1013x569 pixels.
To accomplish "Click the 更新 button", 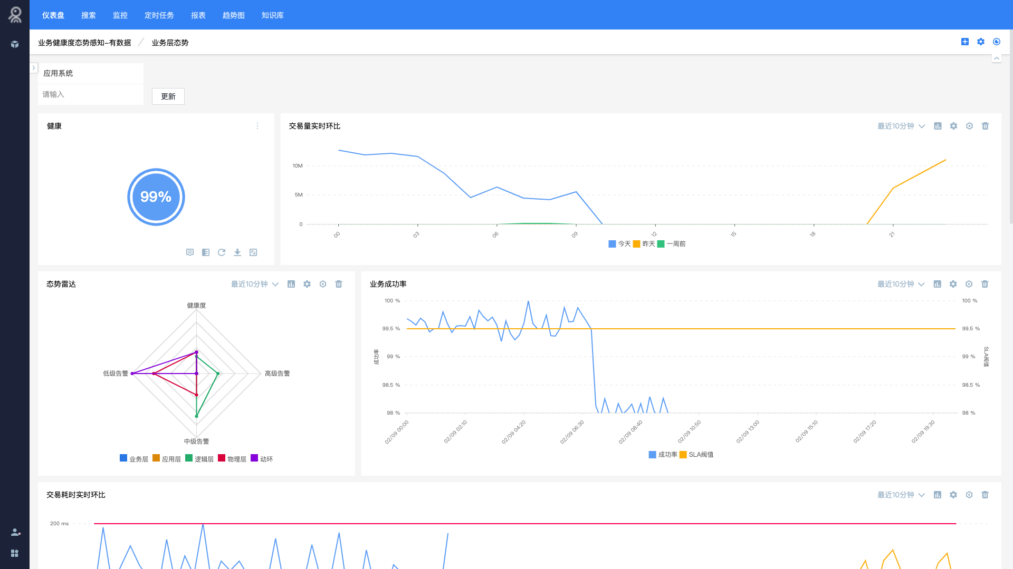I will 168,96.
